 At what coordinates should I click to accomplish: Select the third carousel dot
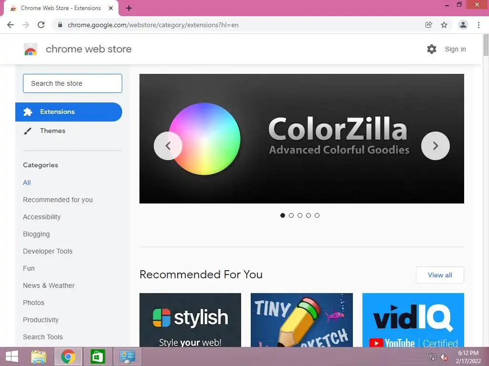(300, 215)
